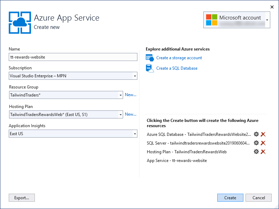Viewport: 279px width, 209px height.
Task: Expand the Hosting Plan dropdown
Action: pyautogui.click(x=120, y=115)
